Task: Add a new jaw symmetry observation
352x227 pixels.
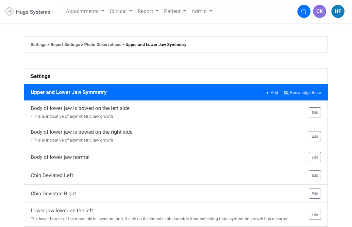Action: (x=272, y=93)
